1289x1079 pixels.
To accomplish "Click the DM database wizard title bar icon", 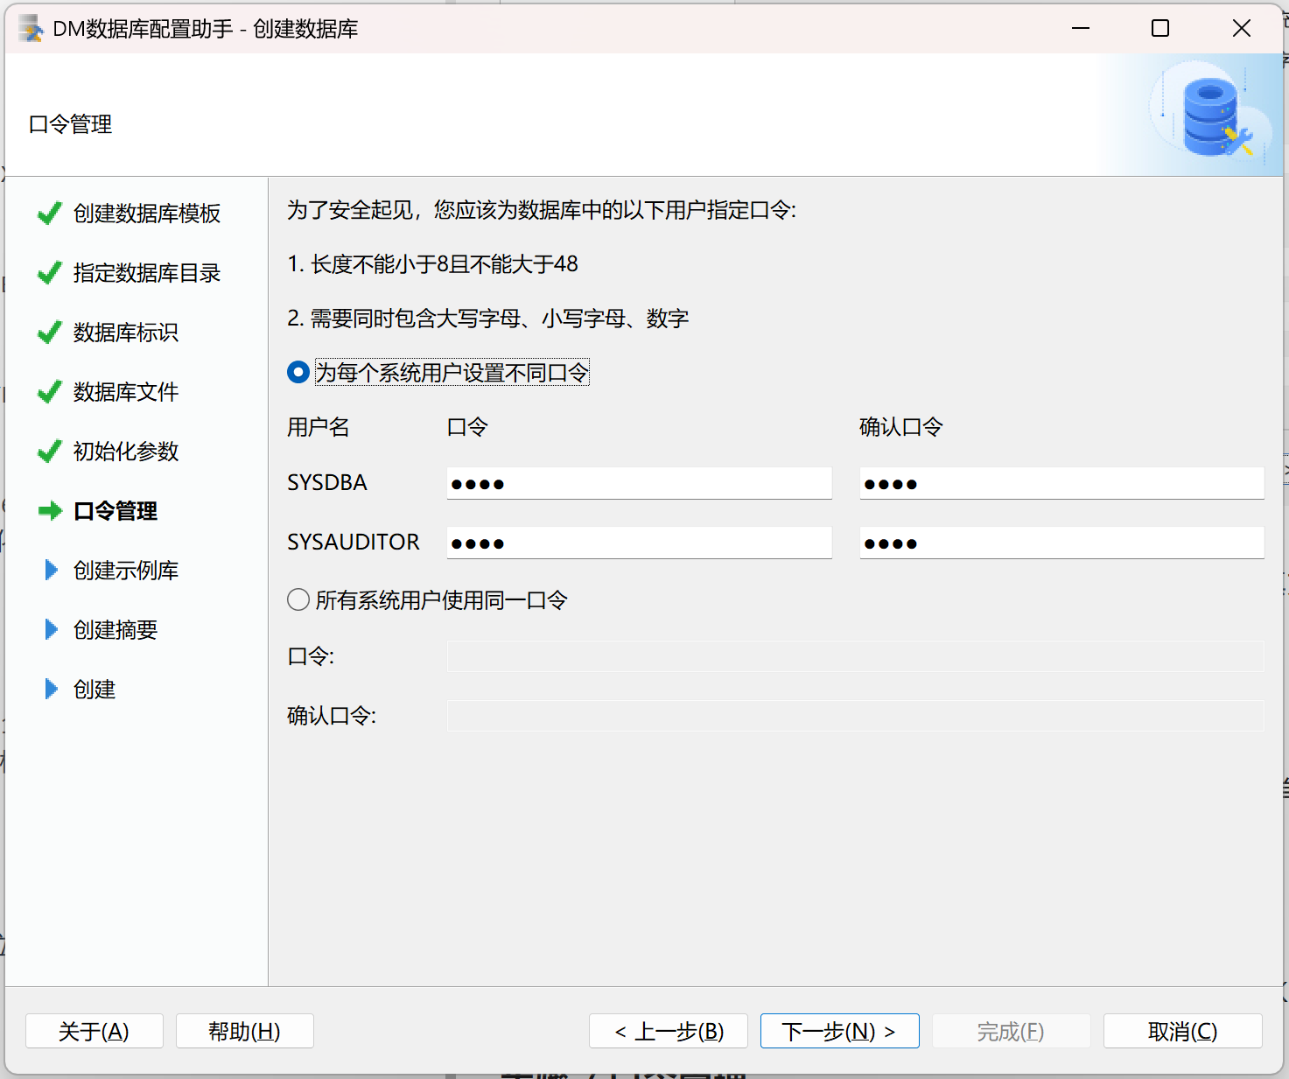I will coord(31,29).
